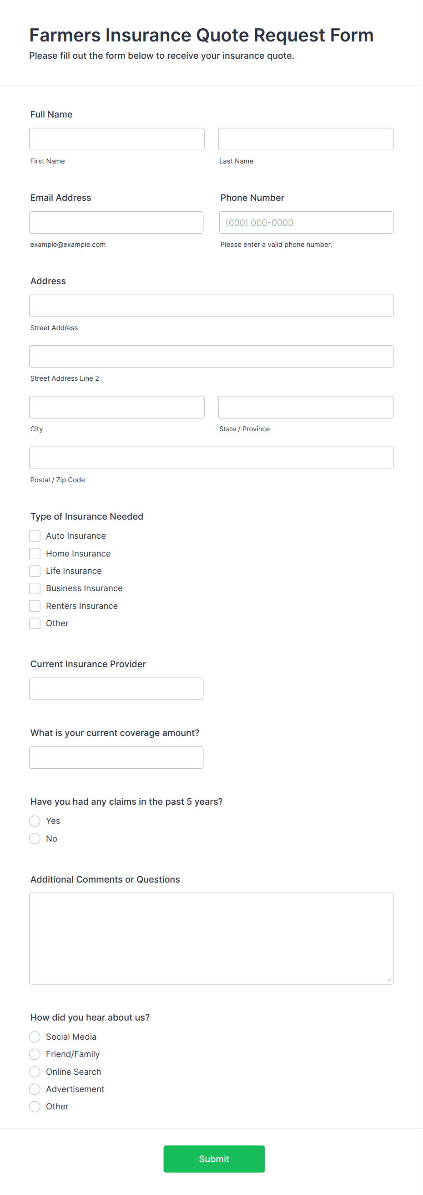The image size is (423, 1195).
Task: Select Yes for past claims
Action: tap(35, 821)
